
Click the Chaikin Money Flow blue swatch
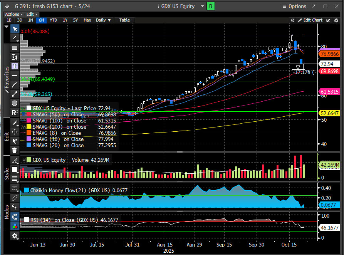(x=27, y=190)
